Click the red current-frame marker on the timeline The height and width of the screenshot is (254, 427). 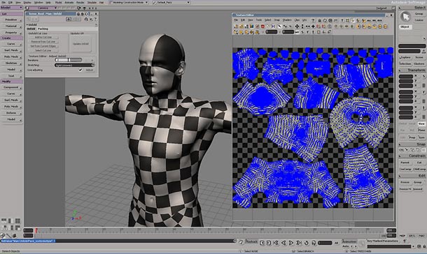pos(36,231)
